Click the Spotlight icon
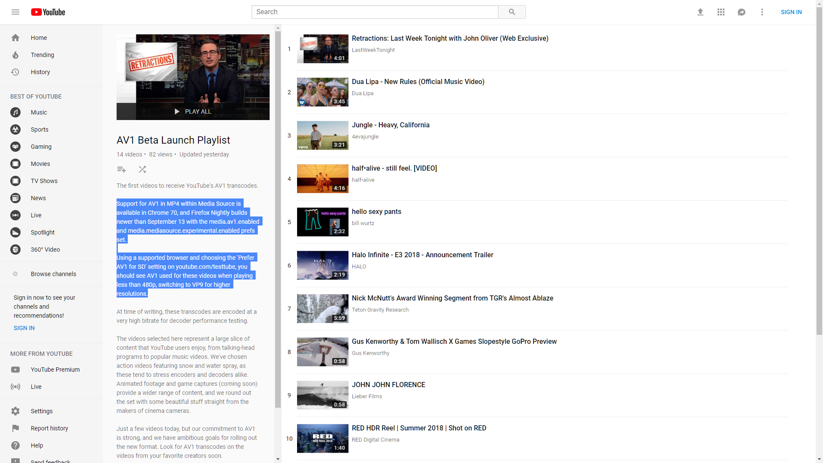 15,232
